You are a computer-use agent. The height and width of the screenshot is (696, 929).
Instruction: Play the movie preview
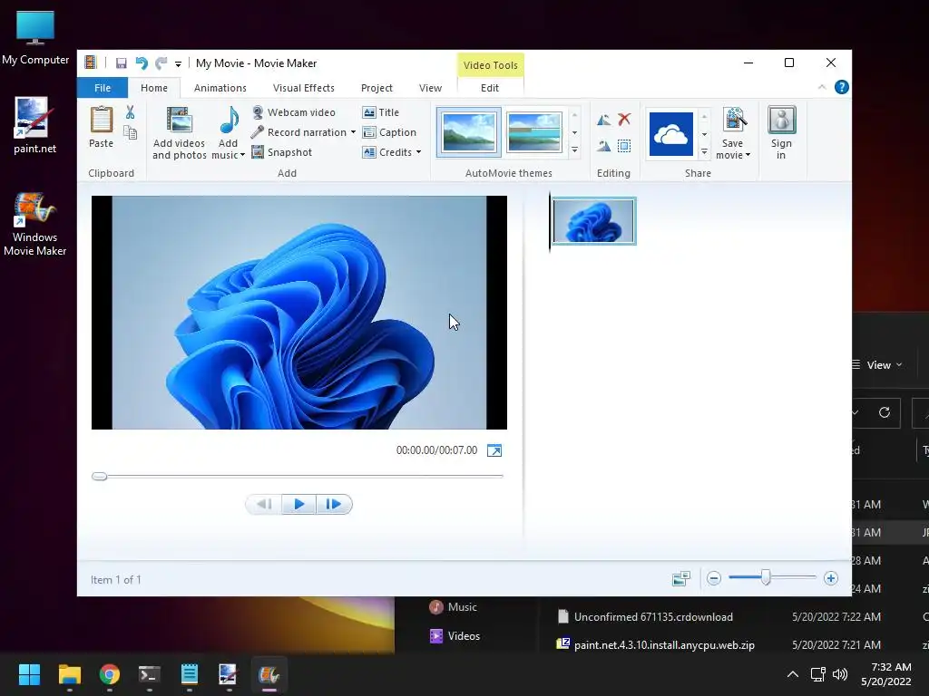coord(298,504)
